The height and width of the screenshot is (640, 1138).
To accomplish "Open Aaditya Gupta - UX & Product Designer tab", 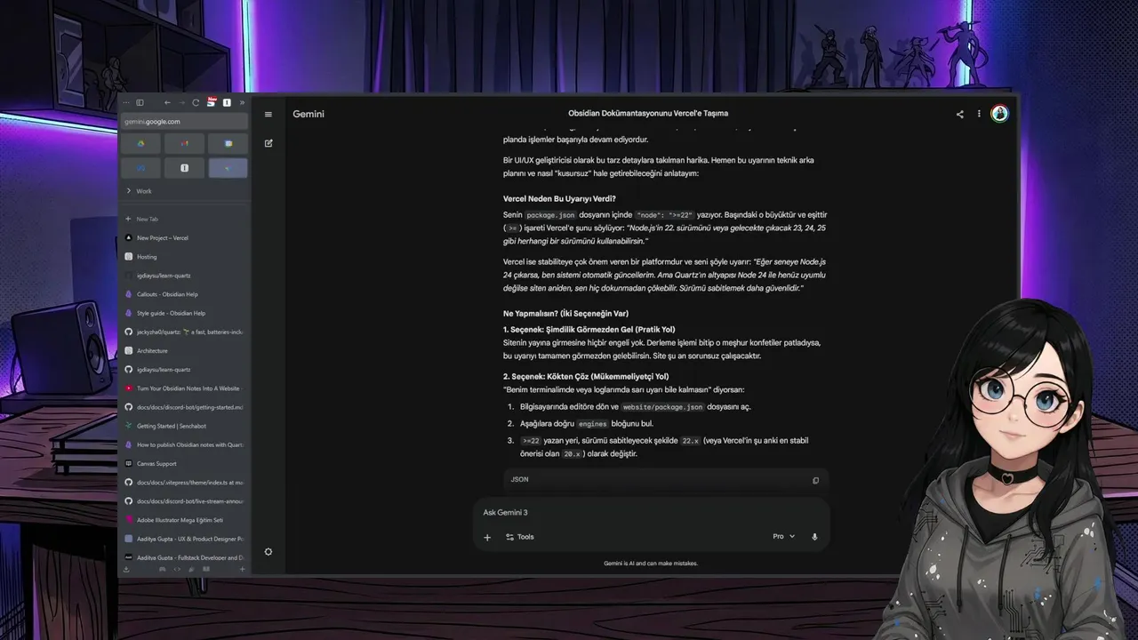I will coord(185,539).
